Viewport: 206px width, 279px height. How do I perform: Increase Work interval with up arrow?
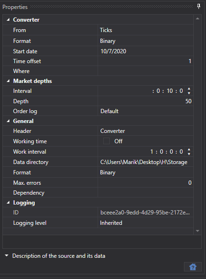pyautogui.click(x=189, y=149)
